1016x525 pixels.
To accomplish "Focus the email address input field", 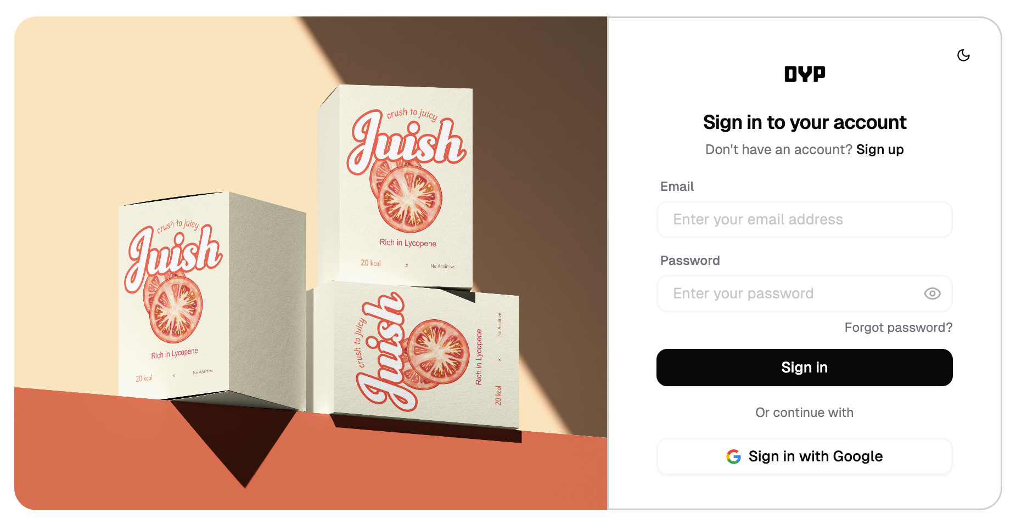I will (x=805, y=219).
